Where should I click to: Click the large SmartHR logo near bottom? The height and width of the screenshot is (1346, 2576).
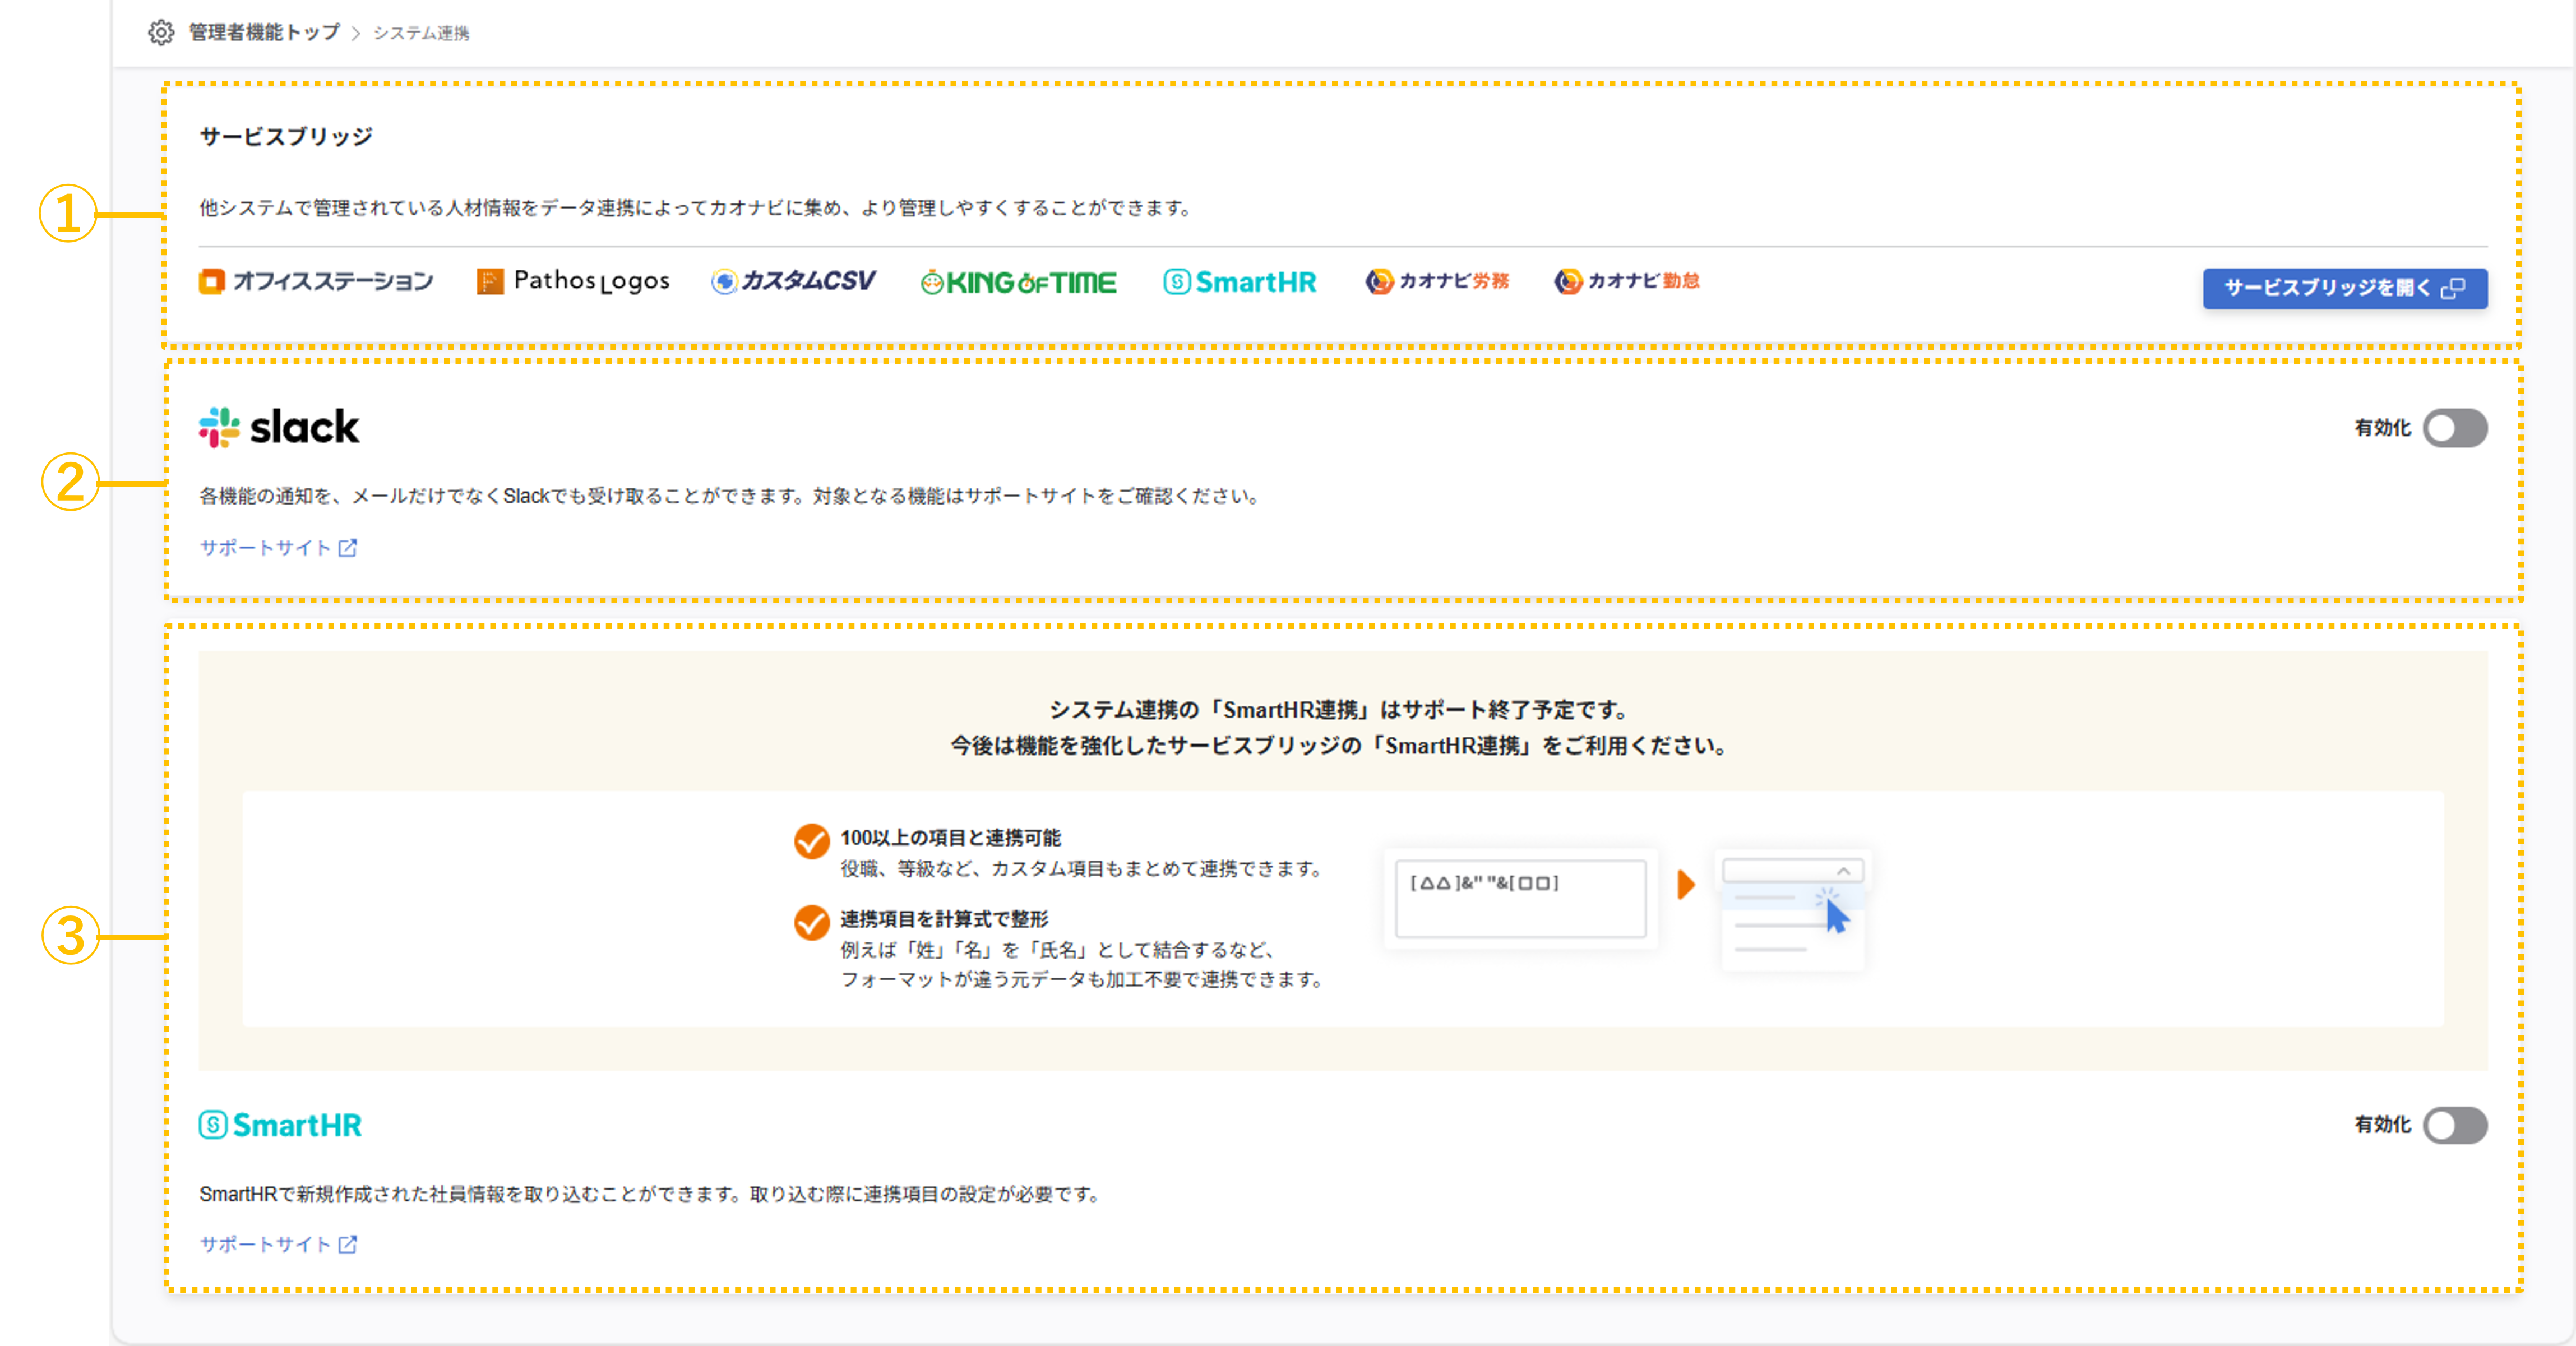[280, 1125]
